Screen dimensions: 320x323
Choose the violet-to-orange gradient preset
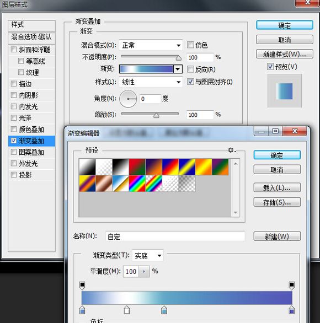coord(154,167)
